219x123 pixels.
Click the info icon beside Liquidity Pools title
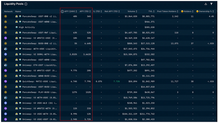click(26, 4)
